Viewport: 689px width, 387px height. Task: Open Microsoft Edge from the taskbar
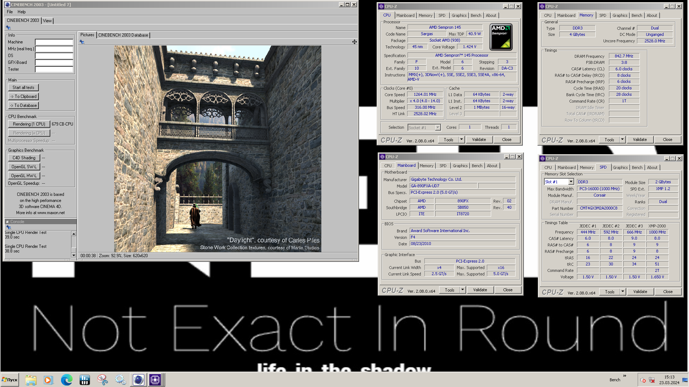66,380
